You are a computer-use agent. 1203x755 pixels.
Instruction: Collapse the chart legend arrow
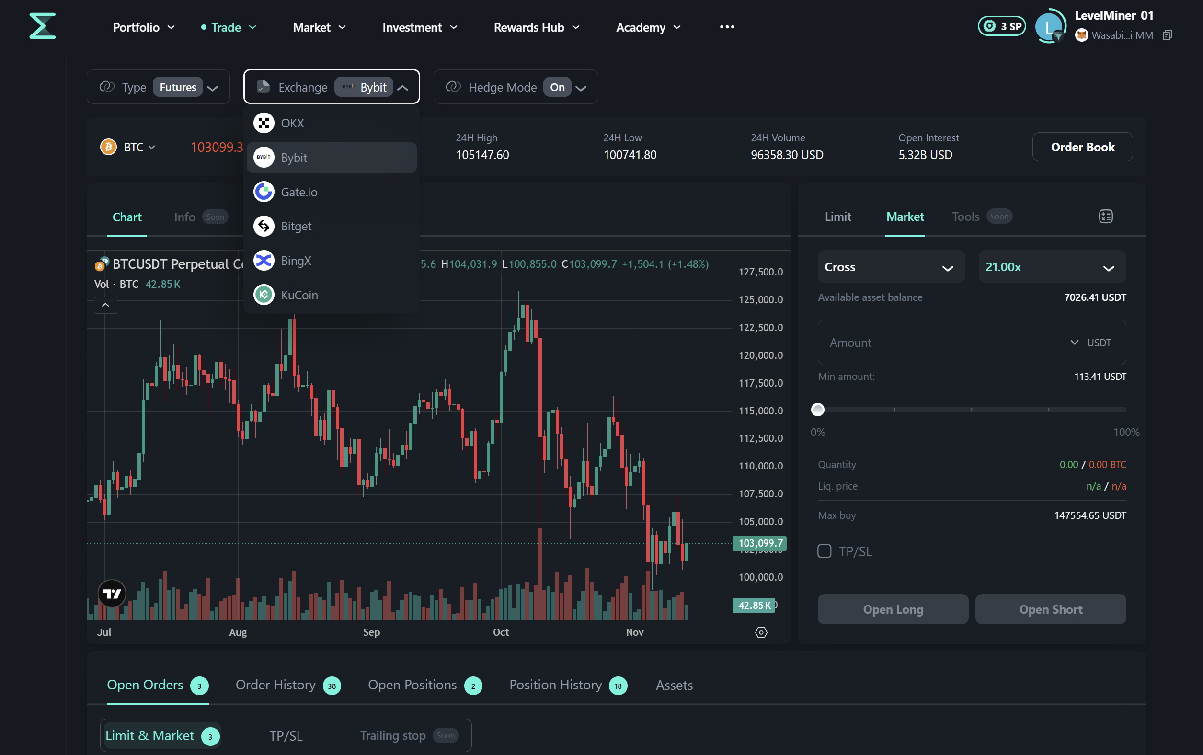pos(105,305)
